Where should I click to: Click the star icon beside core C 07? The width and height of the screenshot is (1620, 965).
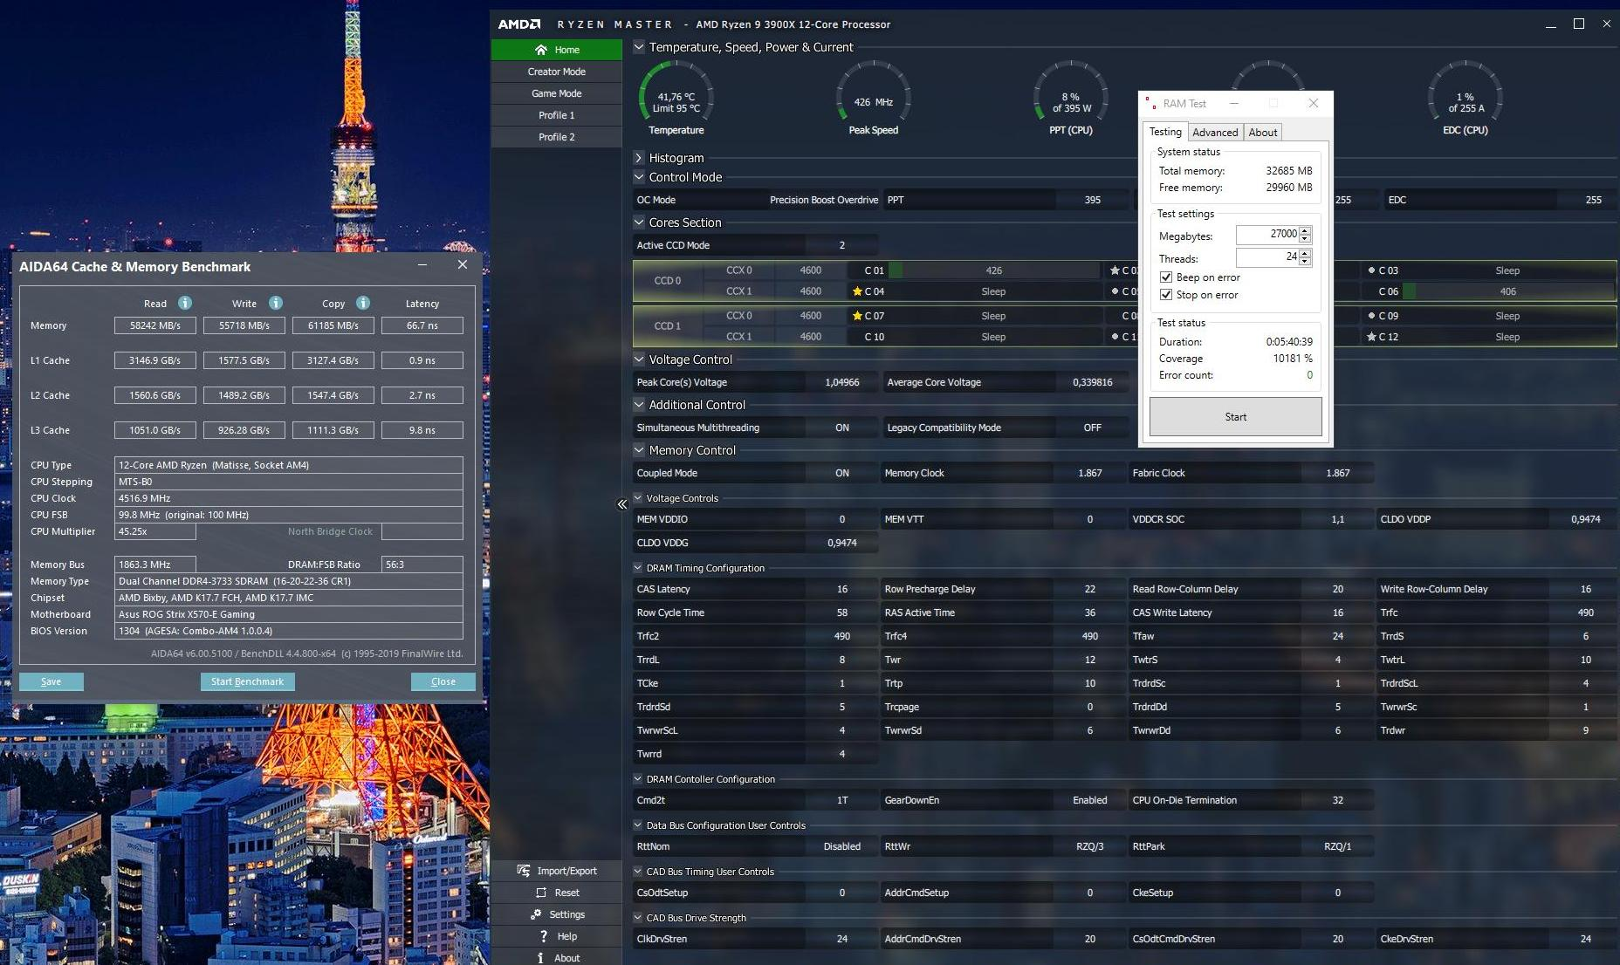point(857,316)
